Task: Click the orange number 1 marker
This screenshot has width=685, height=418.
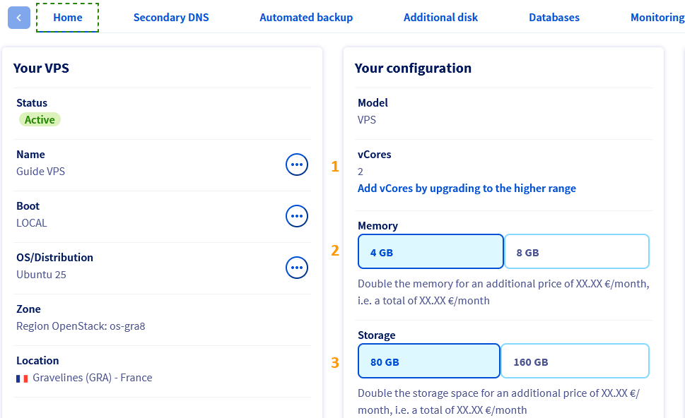Action: coord(335,167)
